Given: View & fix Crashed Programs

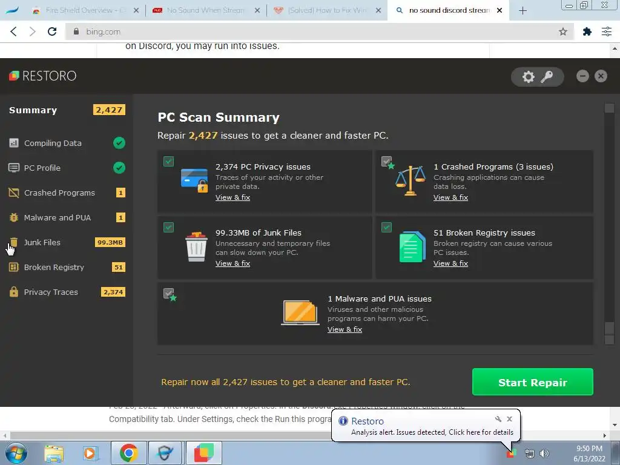Looking at the screenshot, I should point(450,197).
